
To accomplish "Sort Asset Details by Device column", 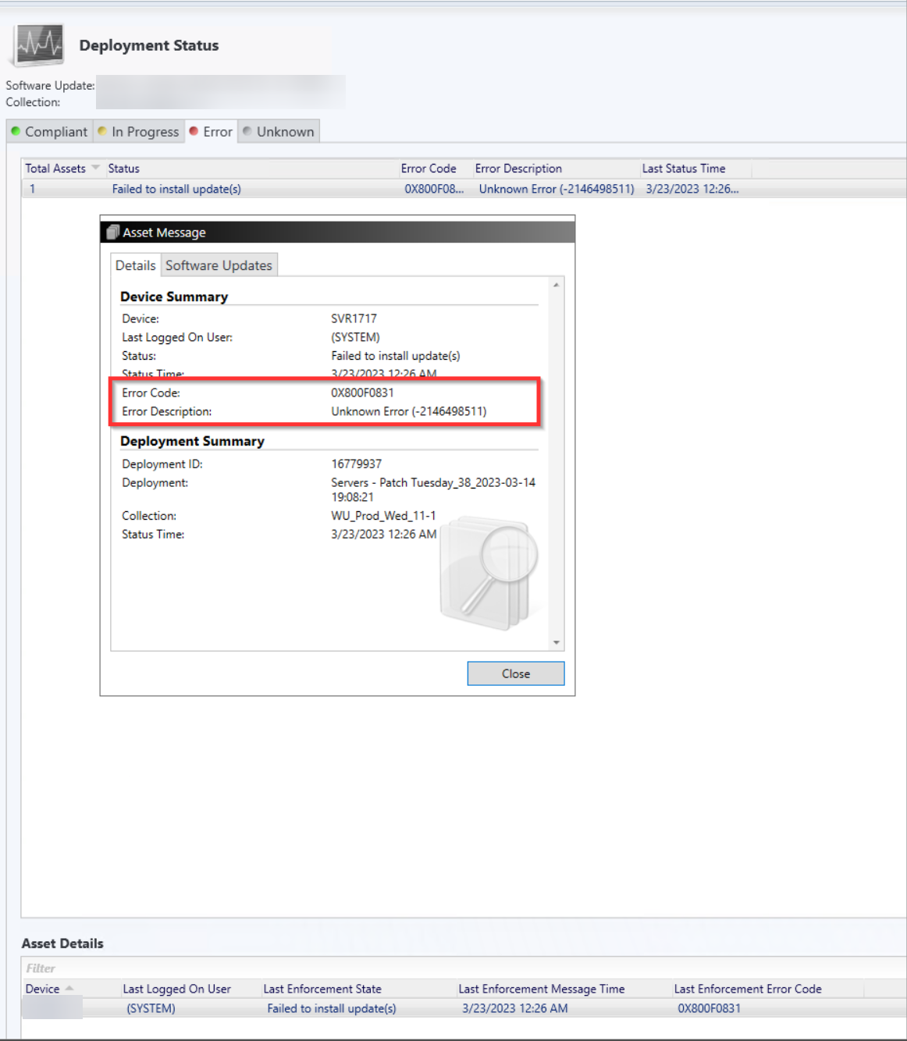I will pos(43,989).
